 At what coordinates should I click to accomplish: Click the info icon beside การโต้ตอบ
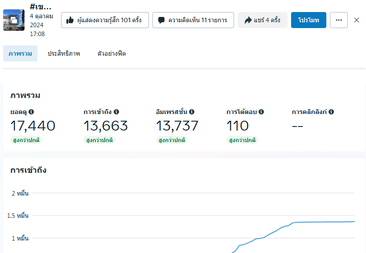[x=261, y=112]
